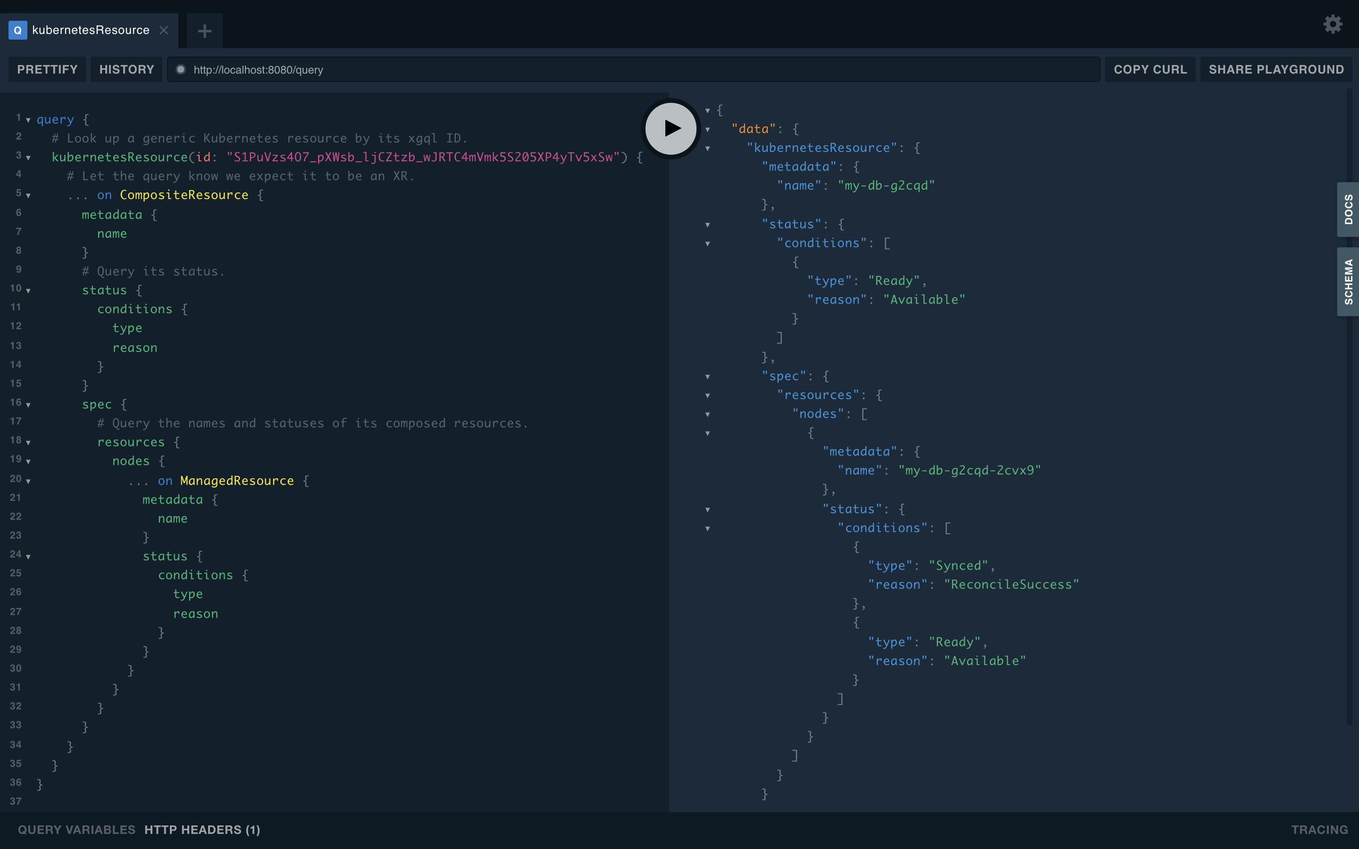Click ManagedResource type name in query
The height and width of the screenshot is (849, 1359).
[237, 481]
